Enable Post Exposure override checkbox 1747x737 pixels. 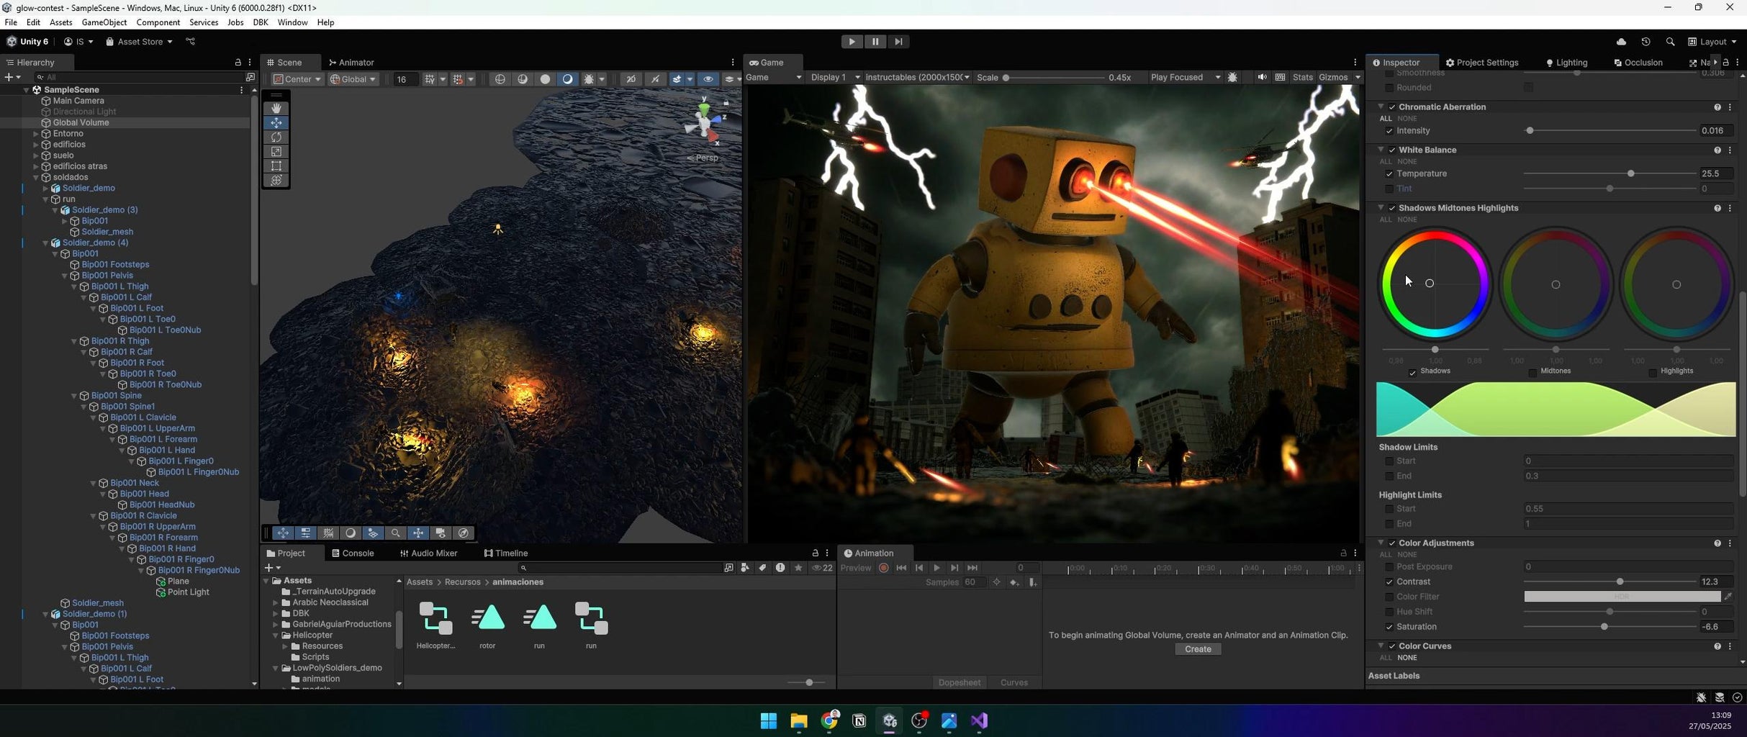1389,567
